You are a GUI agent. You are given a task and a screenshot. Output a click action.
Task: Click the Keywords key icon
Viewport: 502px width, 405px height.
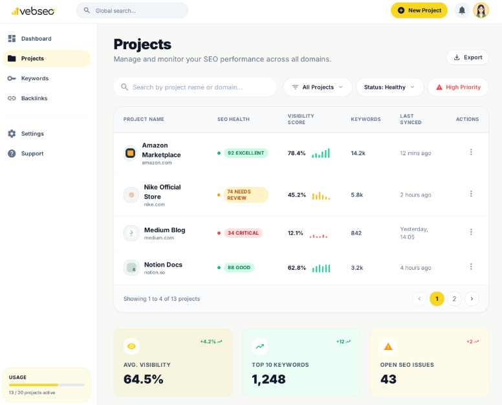coord(12,78)
